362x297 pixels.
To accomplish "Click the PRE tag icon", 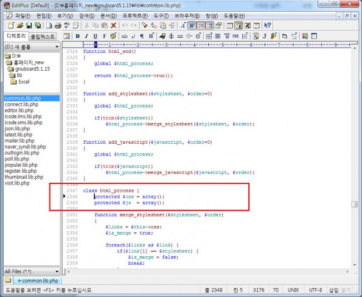I will (x=236, y=36).
